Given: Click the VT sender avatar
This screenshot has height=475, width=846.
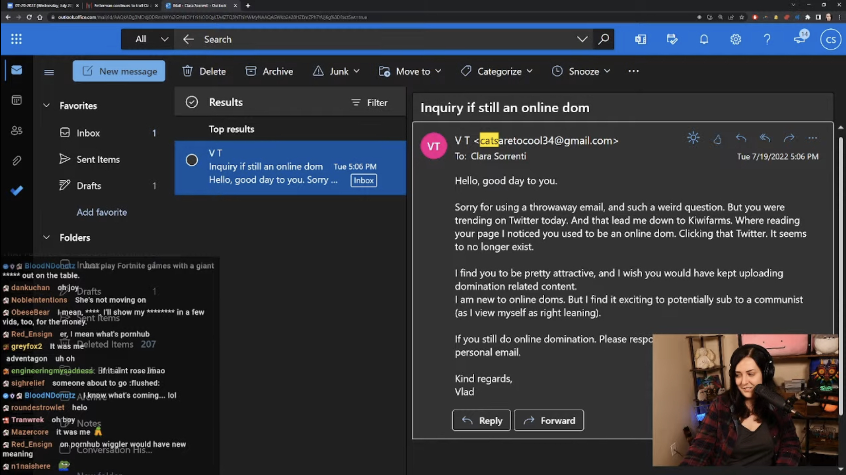Looking at the screenshot, I should coord(434,146).
